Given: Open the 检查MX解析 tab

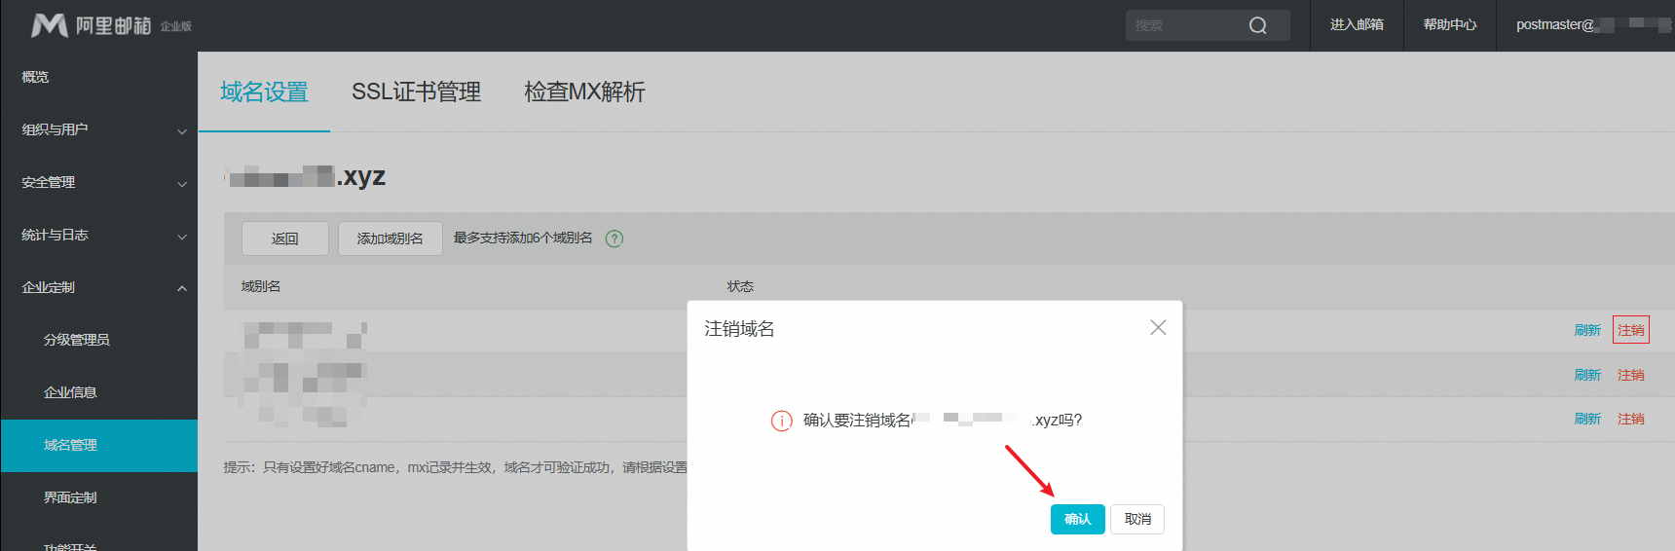Looking at the screenshot, I should (584, 92).
